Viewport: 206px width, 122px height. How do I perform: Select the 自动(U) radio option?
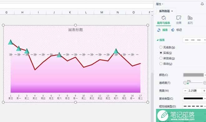[166, 64]
